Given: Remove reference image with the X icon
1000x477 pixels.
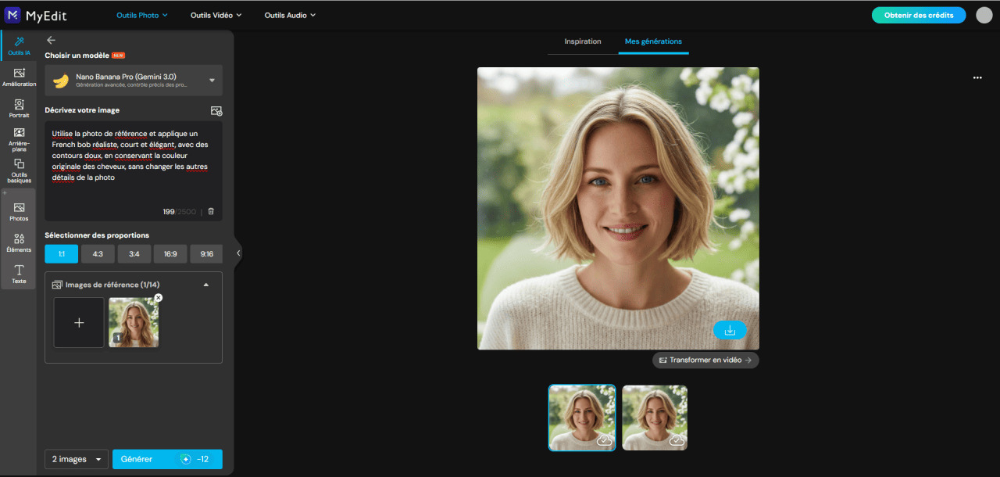Looking at the screenshot, I should [x=158, y=298].
